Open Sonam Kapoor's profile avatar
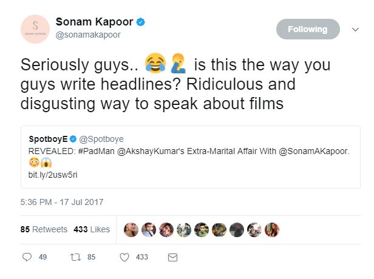Screen dimensions: 374x279 click(x=35, y=30)
